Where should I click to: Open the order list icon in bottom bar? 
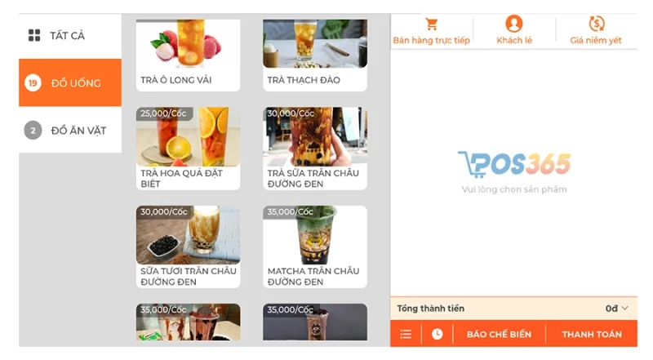(x=406, y=334)
